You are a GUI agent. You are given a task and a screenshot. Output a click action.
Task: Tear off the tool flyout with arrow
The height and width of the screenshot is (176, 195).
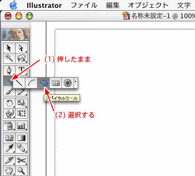76,83
